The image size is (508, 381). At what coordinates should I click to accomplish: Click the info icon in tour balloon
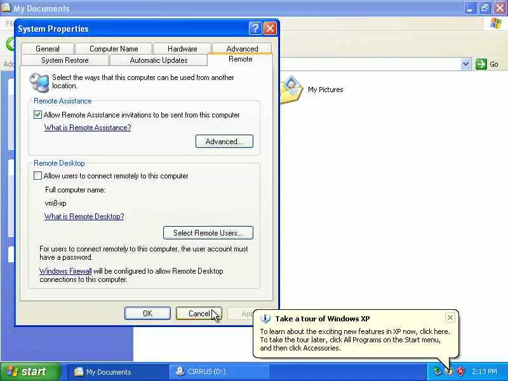click(x=265, y=319)
